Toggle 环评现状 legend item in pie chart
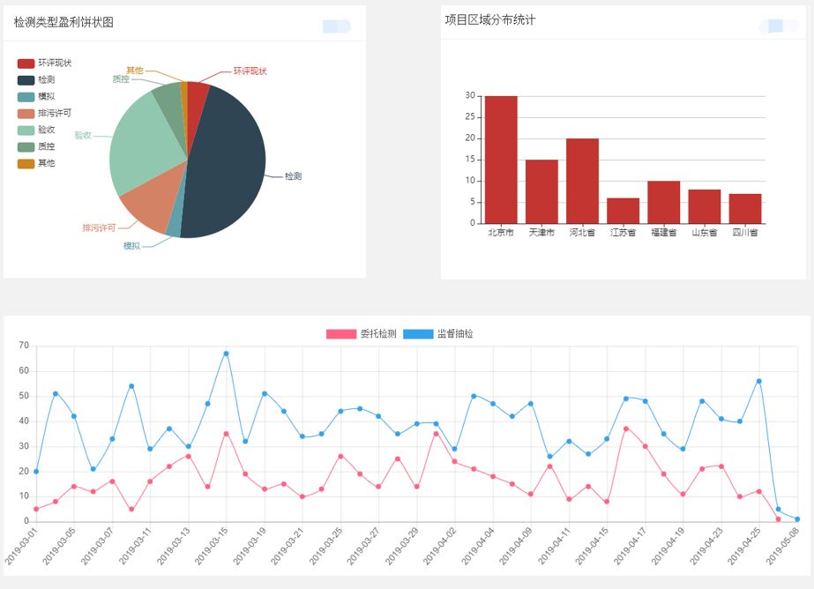This screenshot has height=589, width=814. [26, 63]
